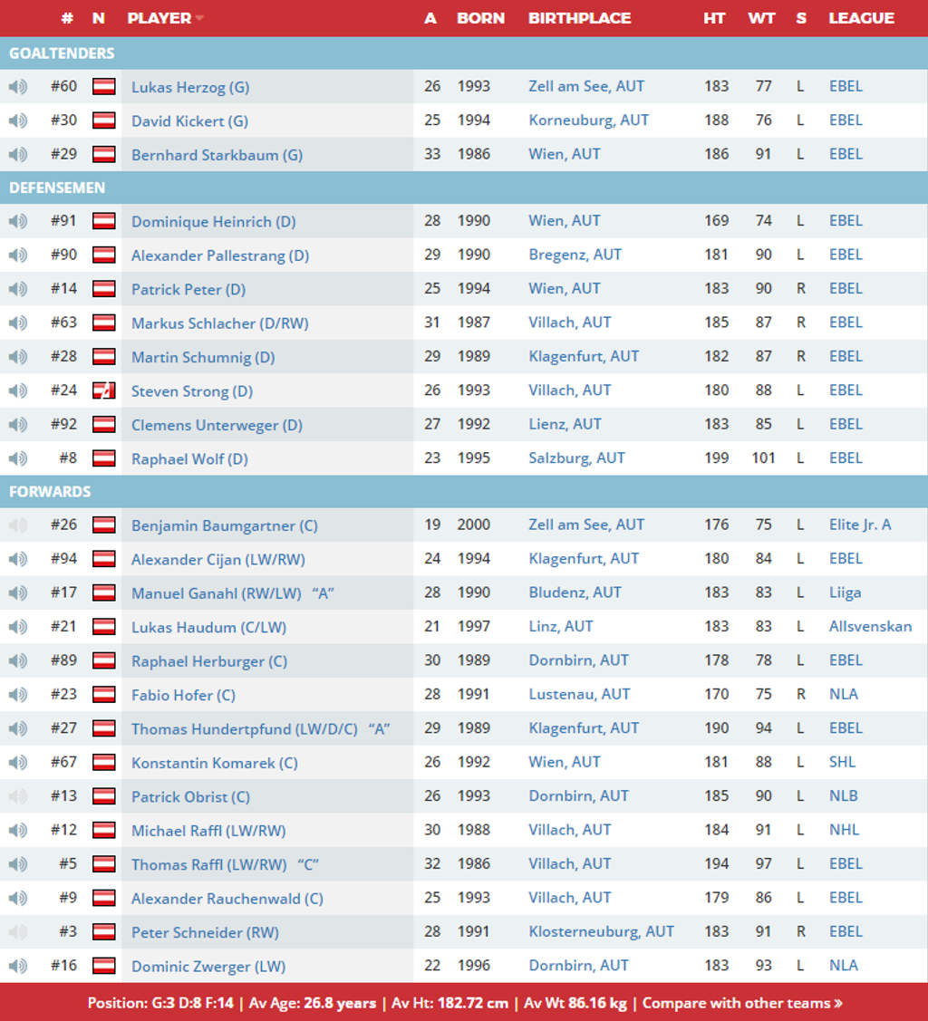928x1021 pixels.
Task: Click speaker icon beside Bernhard Starkbaum
Action: coord(18,155)
